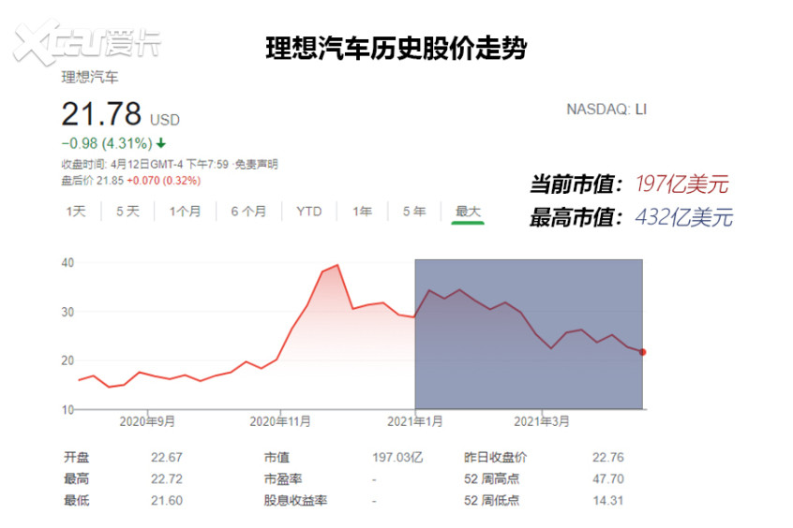
Task: Click the 2020年11月 axis label
Action: 280,421
